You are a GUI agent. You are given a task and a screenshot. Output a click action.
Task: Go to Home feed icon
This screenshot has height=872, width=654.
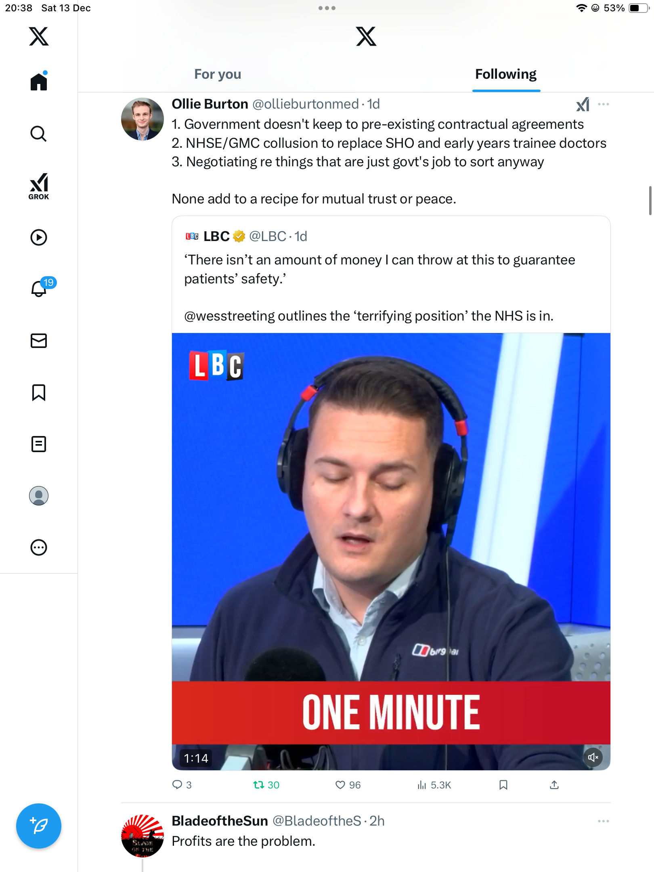(39, 81)
